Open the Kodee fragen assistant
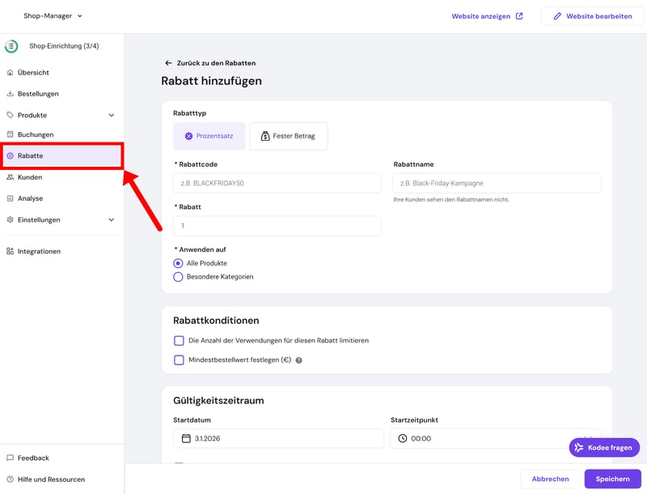This screenshot has height=494, width=647. 604,448
